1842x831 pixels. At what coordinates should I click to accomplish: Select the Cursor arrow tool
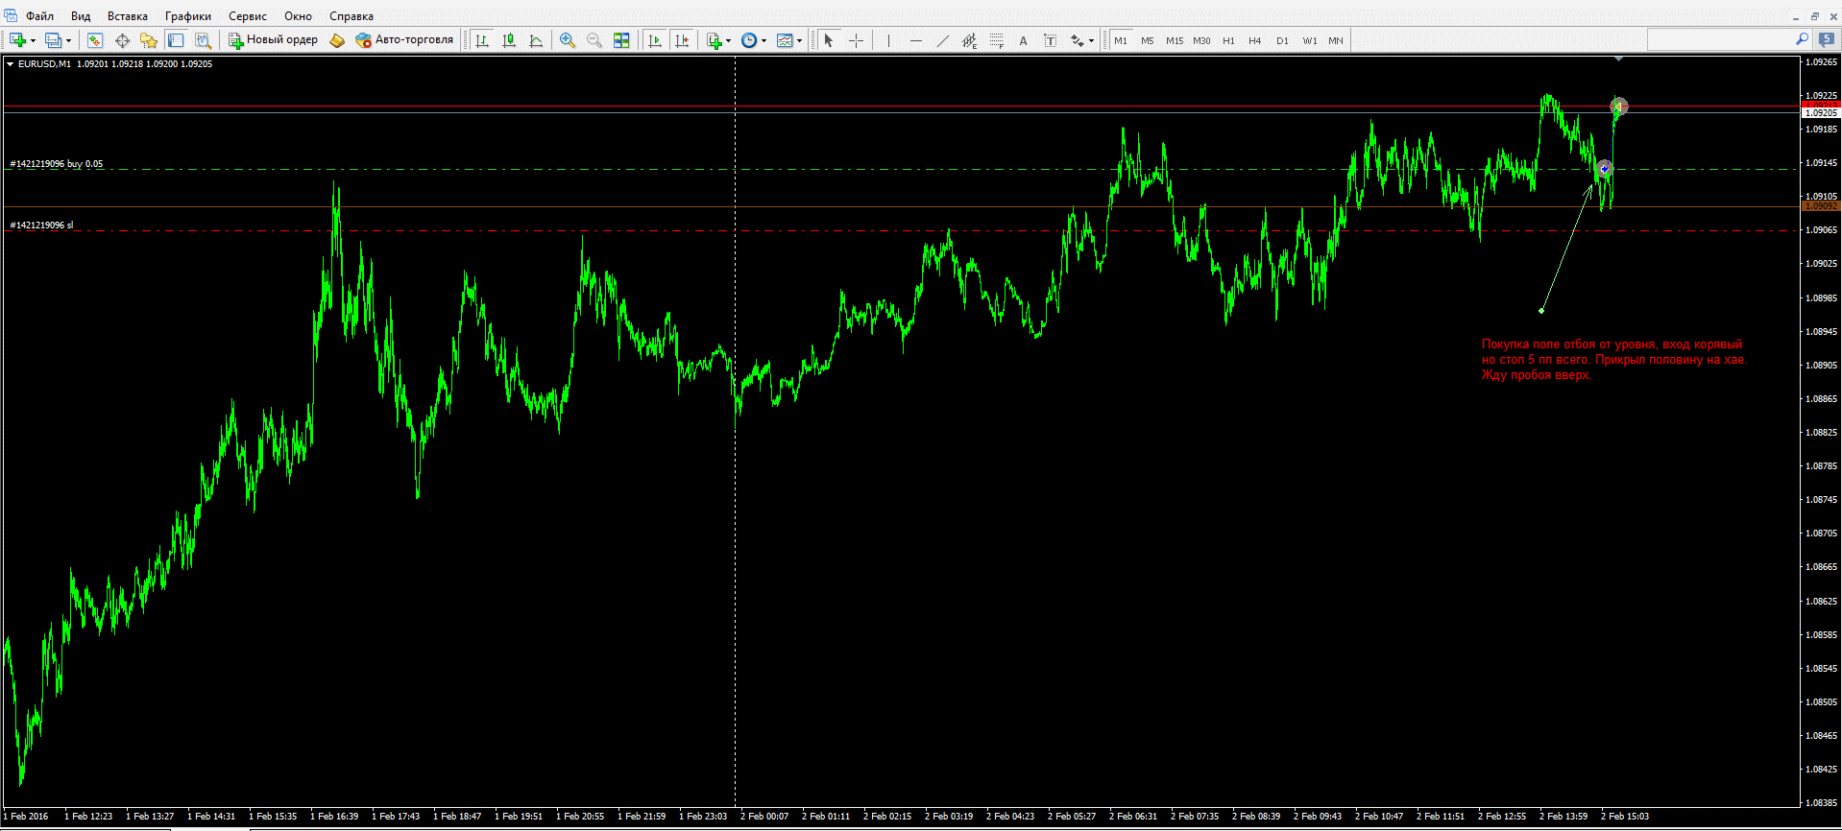coord(829,40)
